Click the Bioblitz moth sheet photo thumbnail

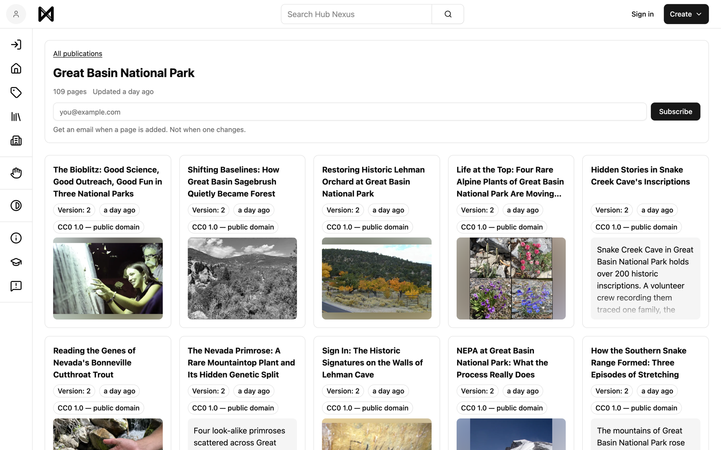(108, 278)
